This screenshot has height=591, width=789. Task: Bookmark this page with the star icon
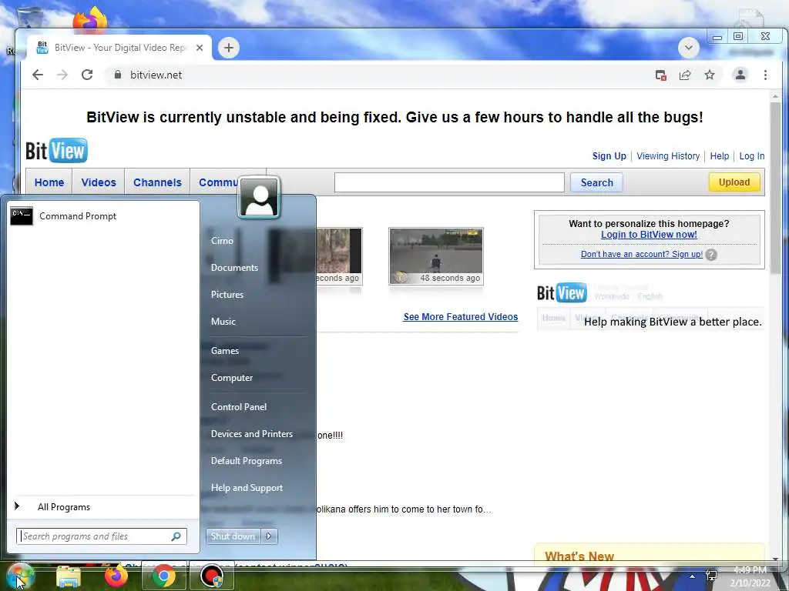[710, 75]
